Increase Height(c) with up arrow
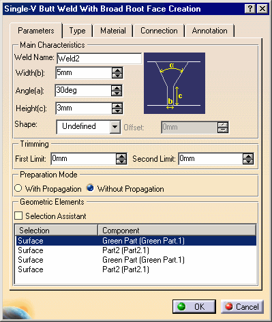Screen dimensions: 272x322 pyautogui.click(x=117, y=106)
